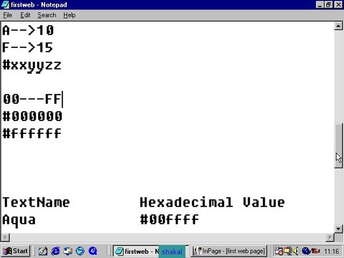Switch to firstweb Notepad taskbar button
344x258 pixels.
150,251
